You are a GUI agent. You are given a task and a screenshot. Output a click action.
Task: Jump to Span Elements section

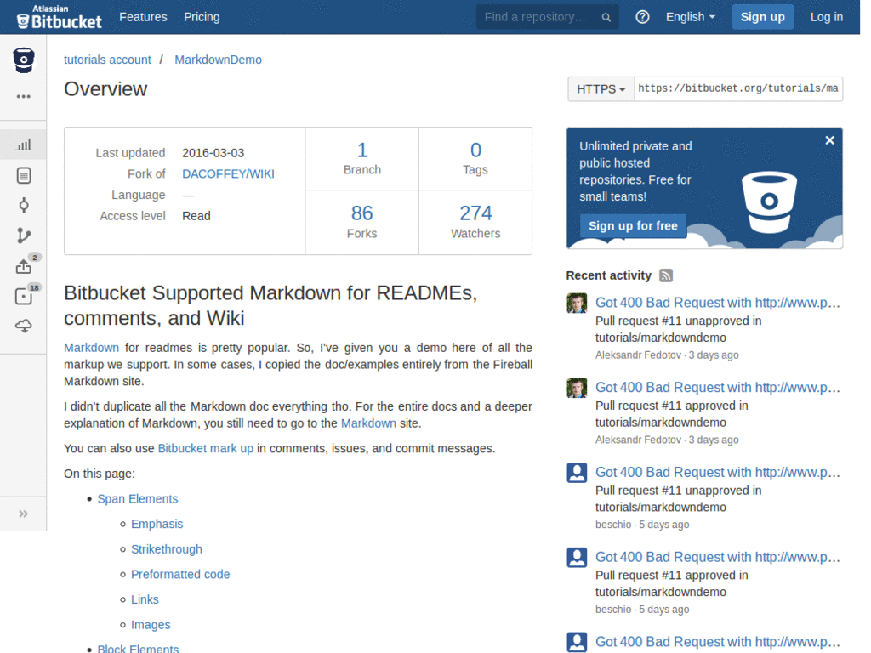click(138, 498)
